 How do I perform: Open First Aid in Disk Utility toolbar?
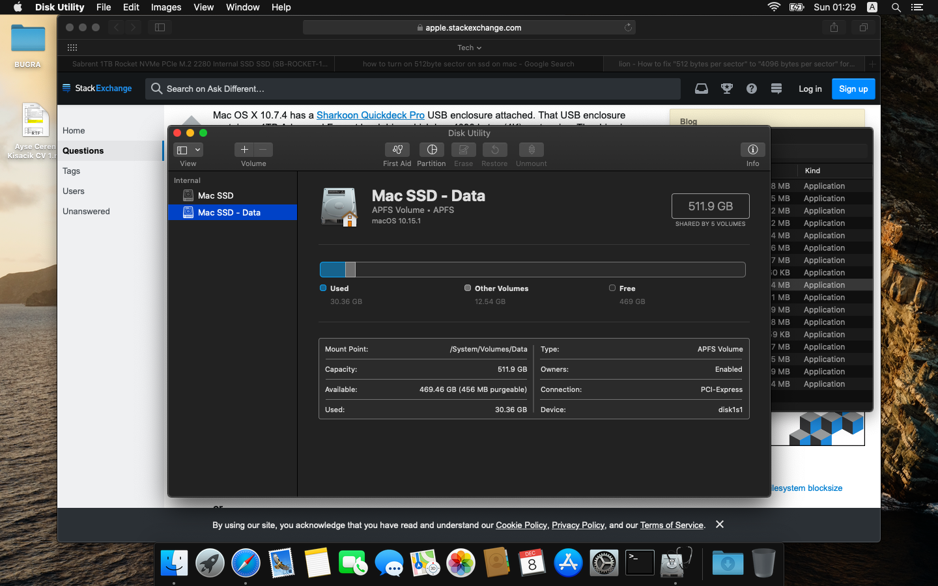click(x=397, y=150)
